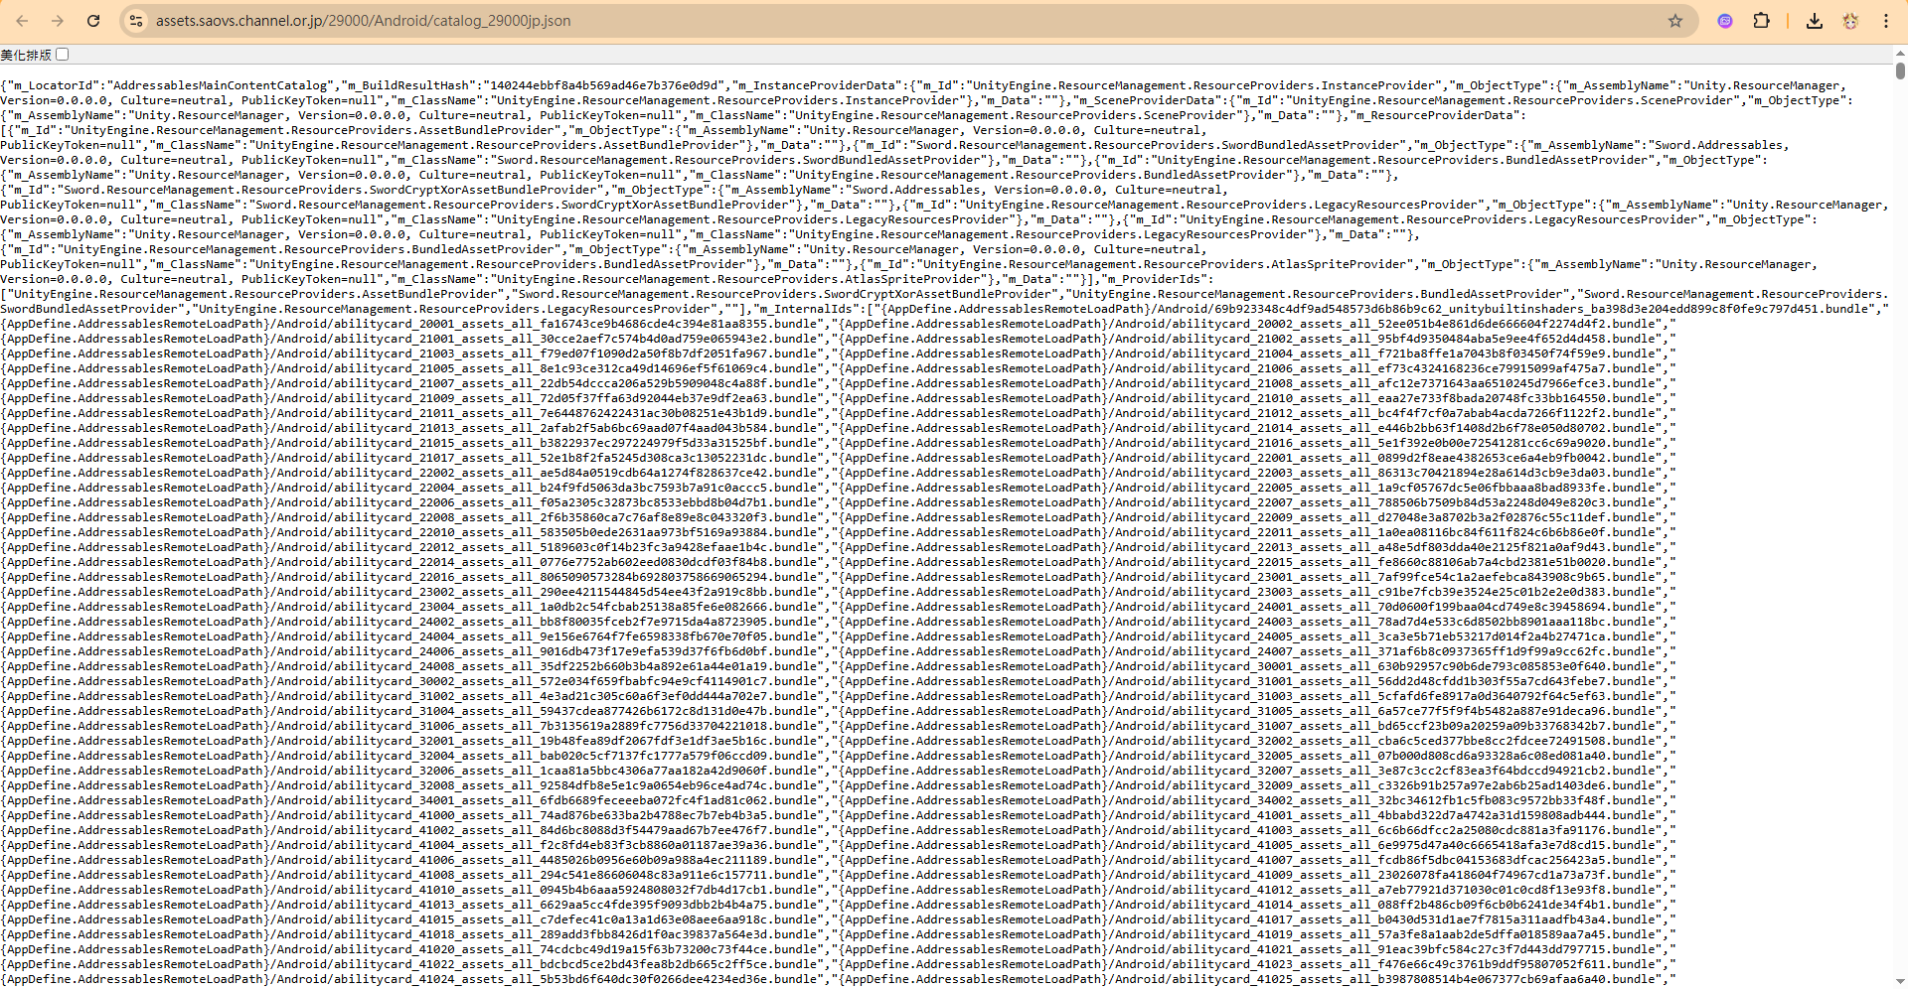The image size is (1908, 989).
Task: Click the browser Back arrow button
Action: 22,21
